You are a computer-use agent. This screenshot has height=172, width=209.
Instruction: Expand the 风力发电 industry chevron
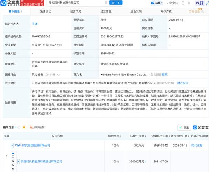pos(58,75)
